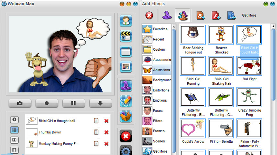Screen dimensions: 277x155
Task: Open the Scenes category
Action: click(x=157, y=141)
